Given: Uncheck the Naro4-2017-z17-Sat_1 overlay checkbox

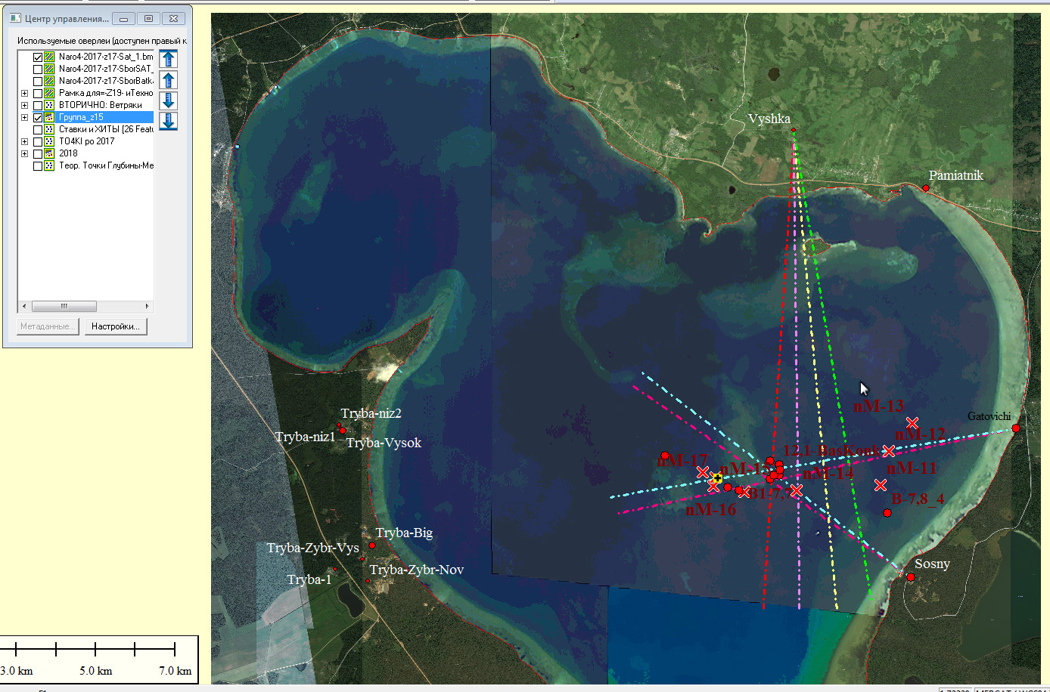Looking at the screenshot, I should (38, 57).
